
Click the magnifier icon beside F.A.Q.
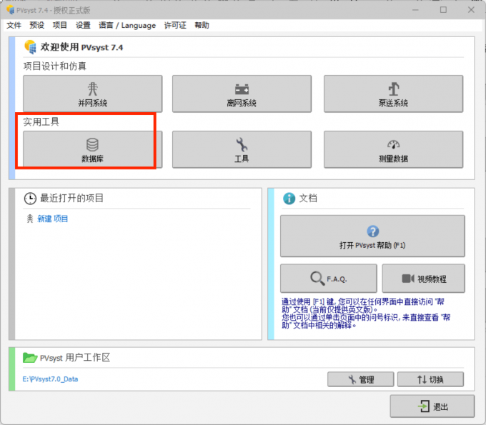pos(317,278)
